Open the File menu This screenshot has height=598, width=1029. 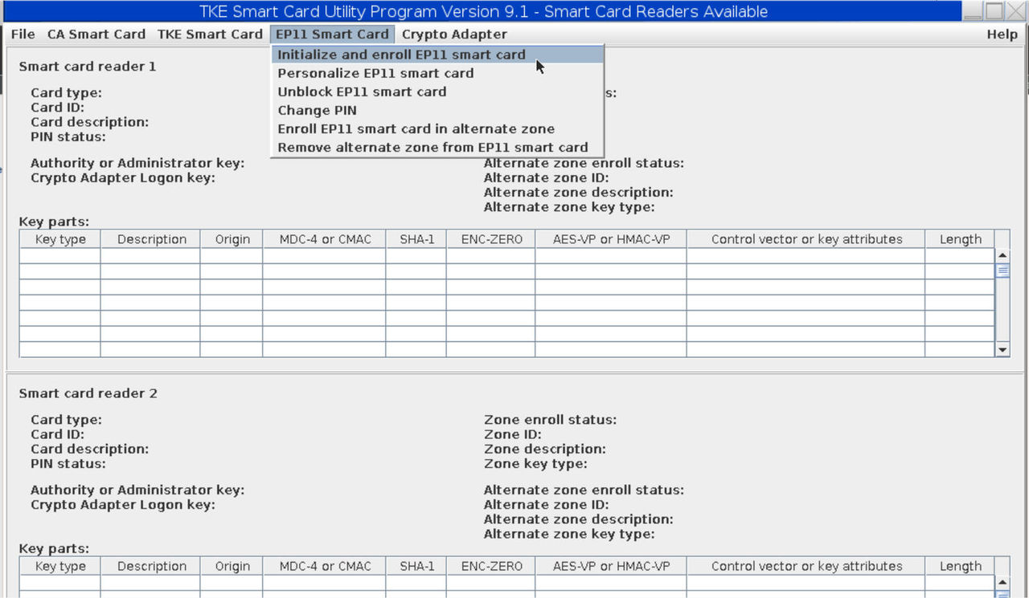23,35
